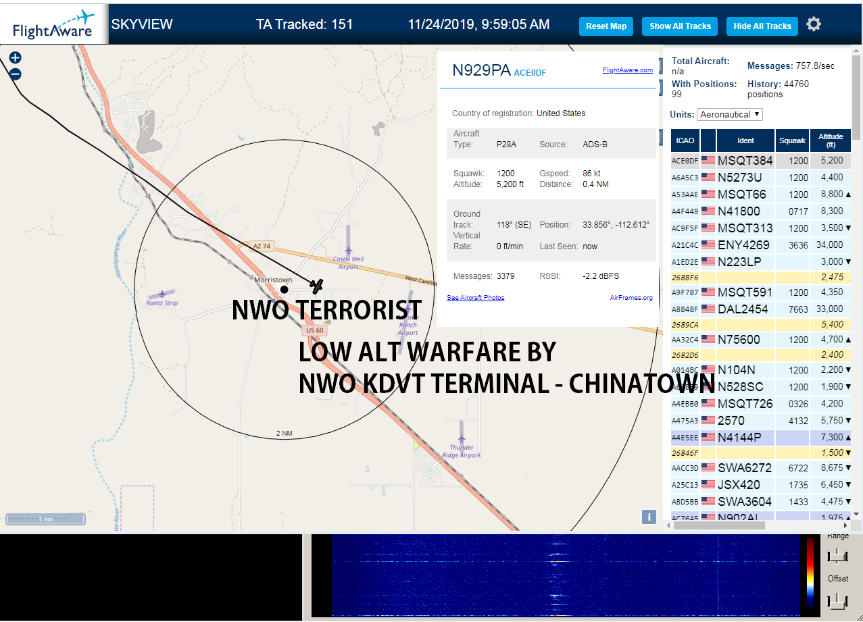863x622 pixels.
Task: Select the N104N row
Action: 761,370
